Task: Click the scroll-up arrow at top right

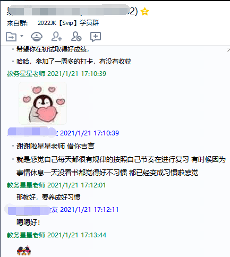Action: 228,50
